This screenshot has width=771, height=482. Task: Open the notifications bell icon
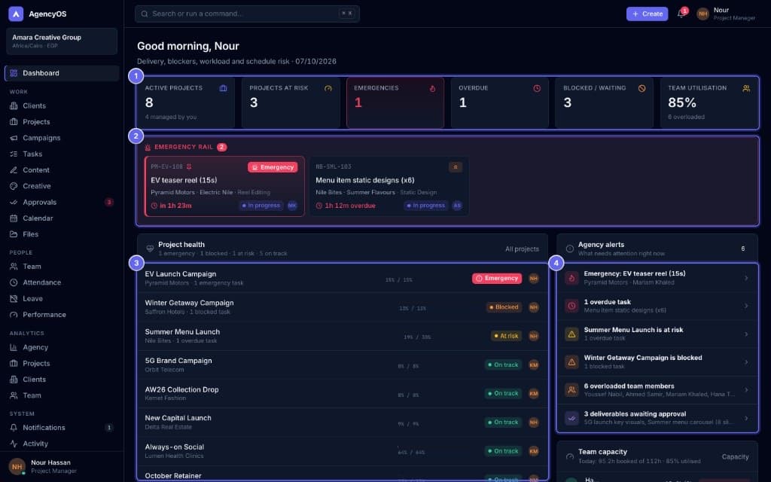[681, 14]
